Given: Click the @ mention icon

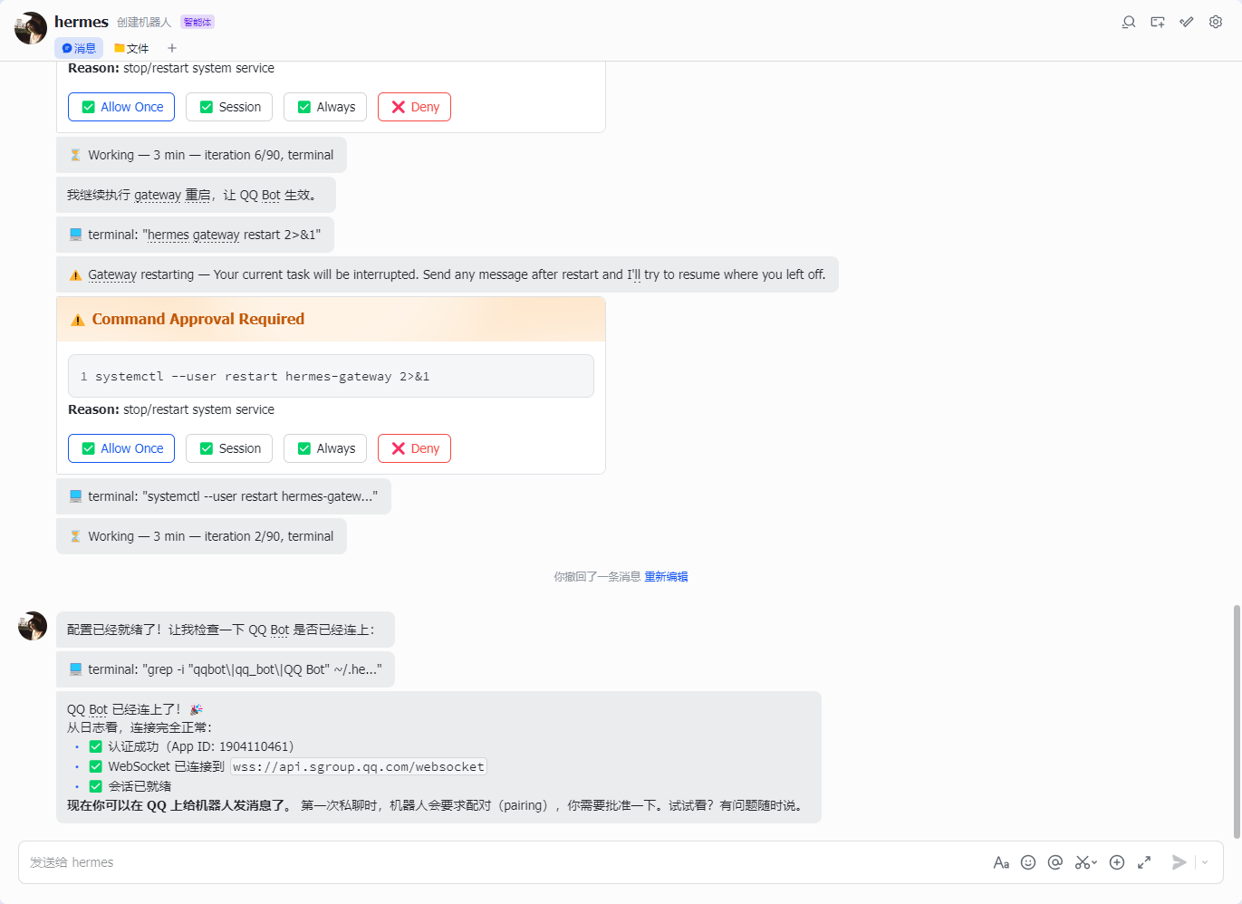Looking at the screenshot, I should coord(1055,862).
